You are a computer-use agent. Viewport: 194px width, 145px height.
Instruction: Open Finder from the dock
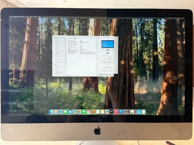pos(51,112)
